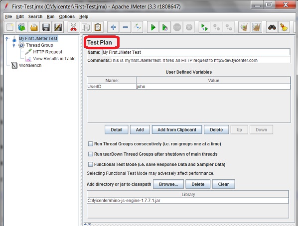Expand all with plus icon

tap(113, 27)
